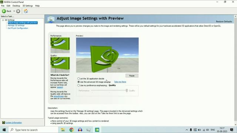This screenshot has height=133, width=237.
Task: Open the volume control tray icon
Action: click(x=208, y=130)
